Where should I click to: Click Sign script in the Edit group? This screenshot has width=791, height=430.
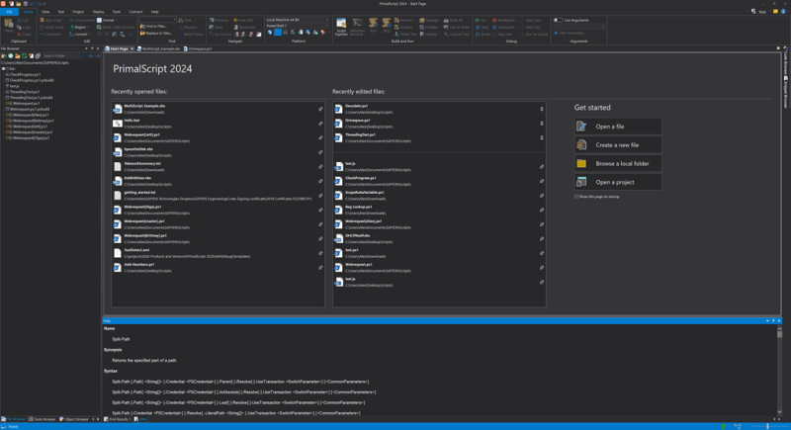50,20
